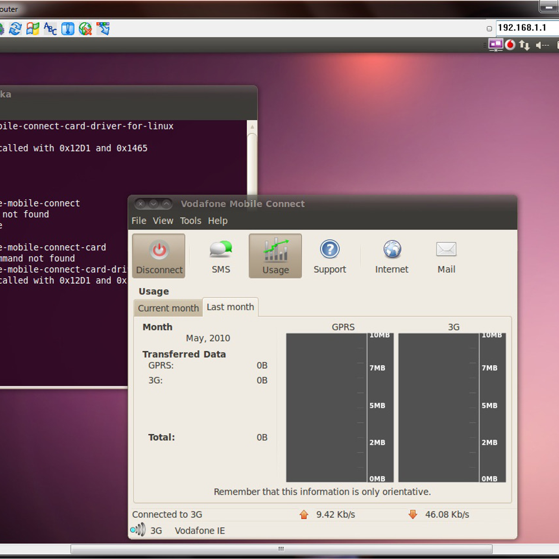Switch to Current month tab
The width and height of the screenshot is (559, 559).
tap(168, 308)
